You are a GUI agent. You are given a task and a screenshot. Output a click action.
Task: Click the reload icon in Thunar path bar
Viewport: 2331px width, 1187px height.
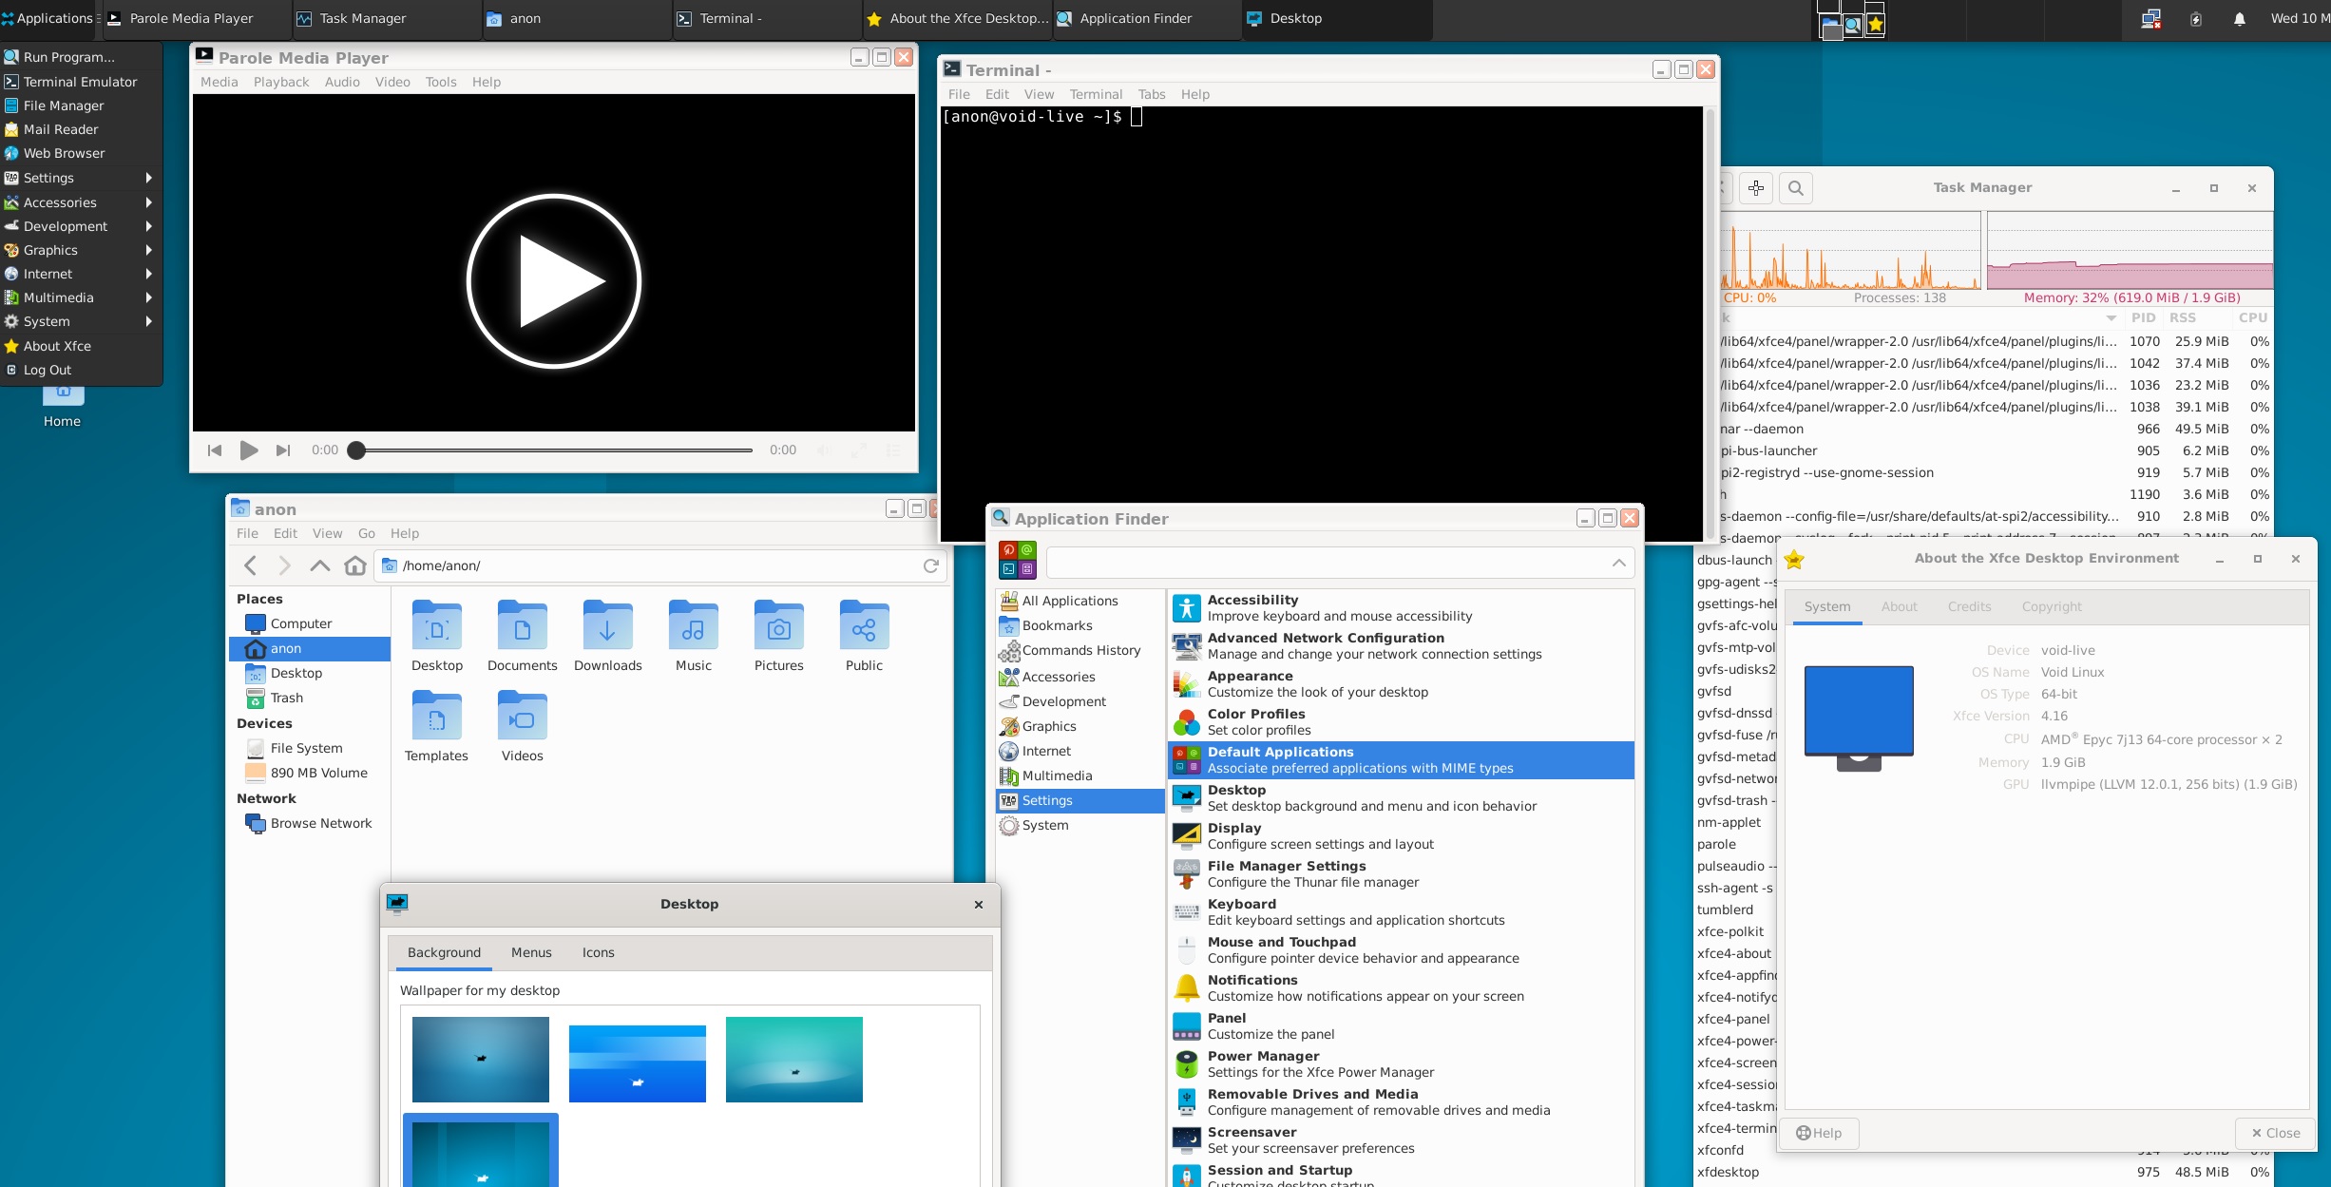pyautogui.click(x=930, y=565)
